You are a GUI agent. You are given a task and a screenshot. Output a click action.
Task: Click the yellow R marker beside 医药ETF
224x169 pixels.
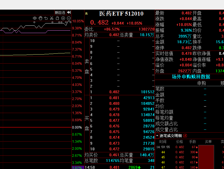point(86,14)
